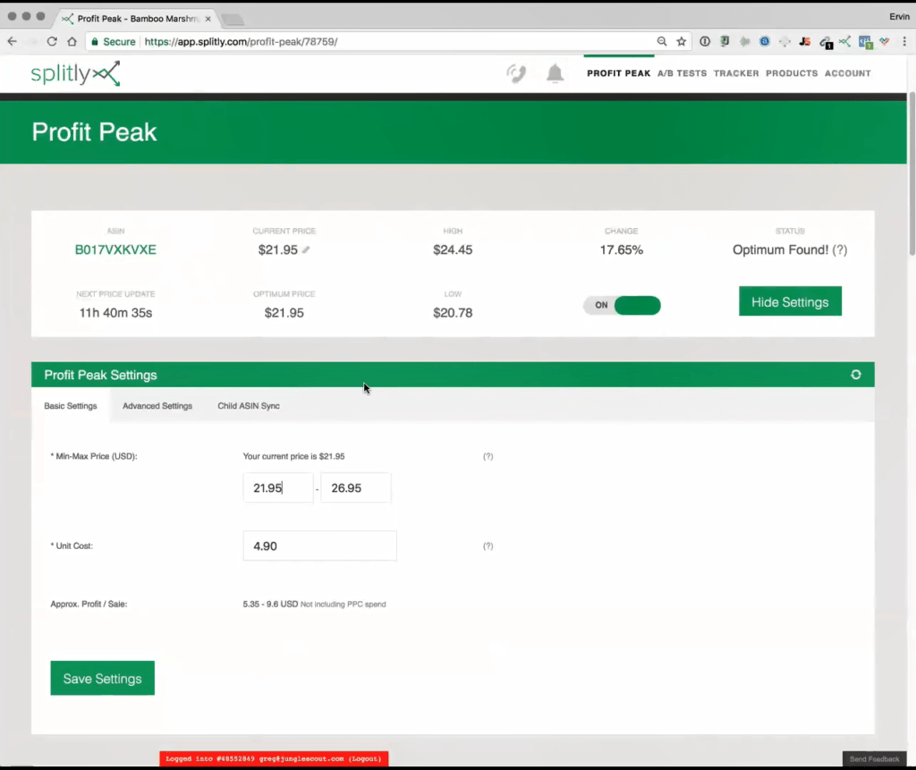Screen dimensions: 916x770
Task: Open the Chrome three-dot menu
Action: pyautogui.click(x=904, y=41)
